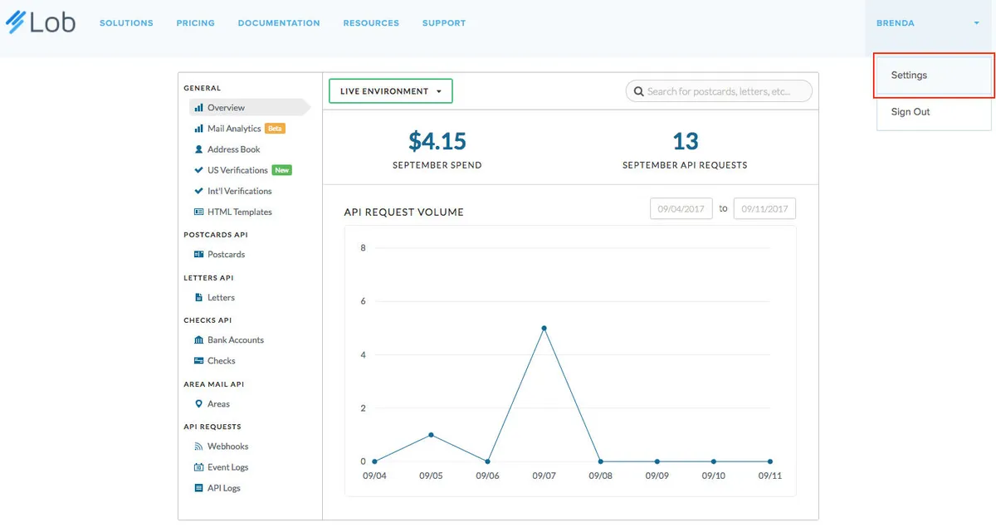
Task: Click the Event Logs calendar icon
Action: pyautogui.click(x=198, y=467)
